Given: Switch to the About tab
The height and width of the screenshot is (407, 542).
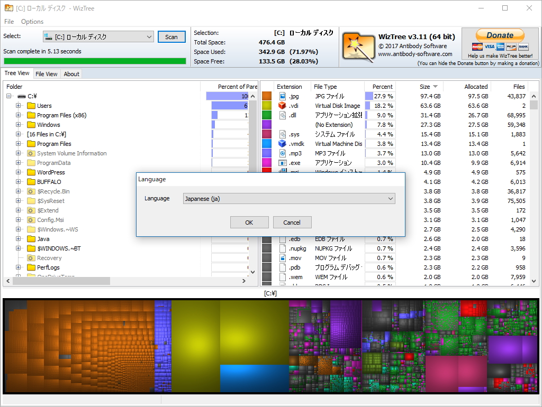Looking at the screenshot, I should pyautogui.click(x=71, y=74).
